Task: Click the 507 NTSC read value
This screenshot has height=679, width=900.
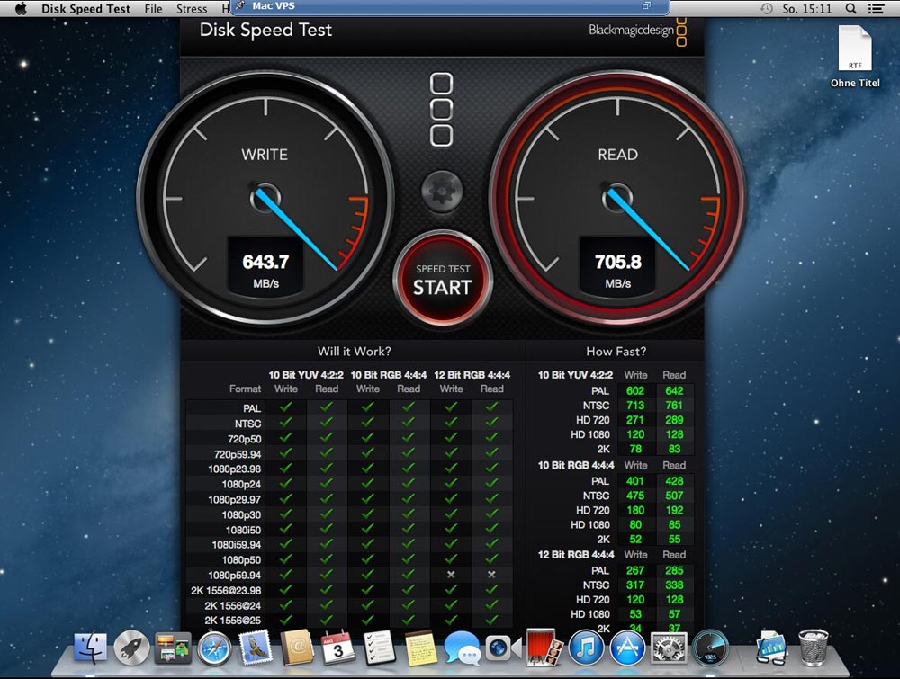Action: point(674,496)
